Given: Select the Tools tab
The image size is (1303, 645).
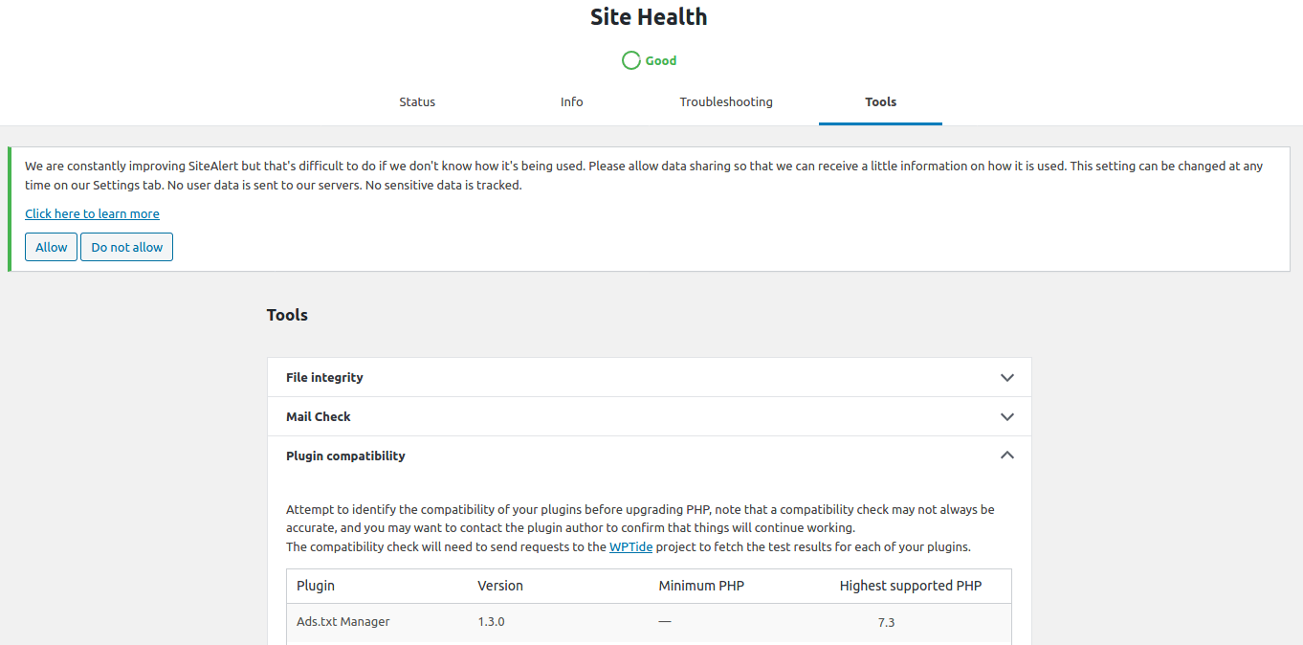Looking at the screenshot, I should click(x=880, y=101).
